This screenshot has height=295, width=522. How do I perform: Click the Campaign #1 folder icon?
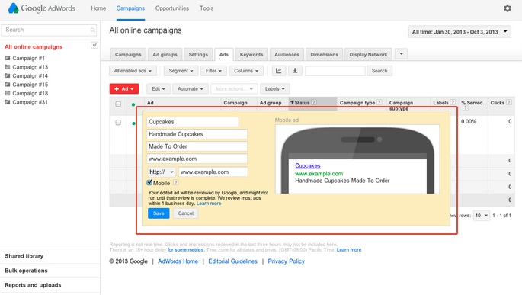point(8,58)
